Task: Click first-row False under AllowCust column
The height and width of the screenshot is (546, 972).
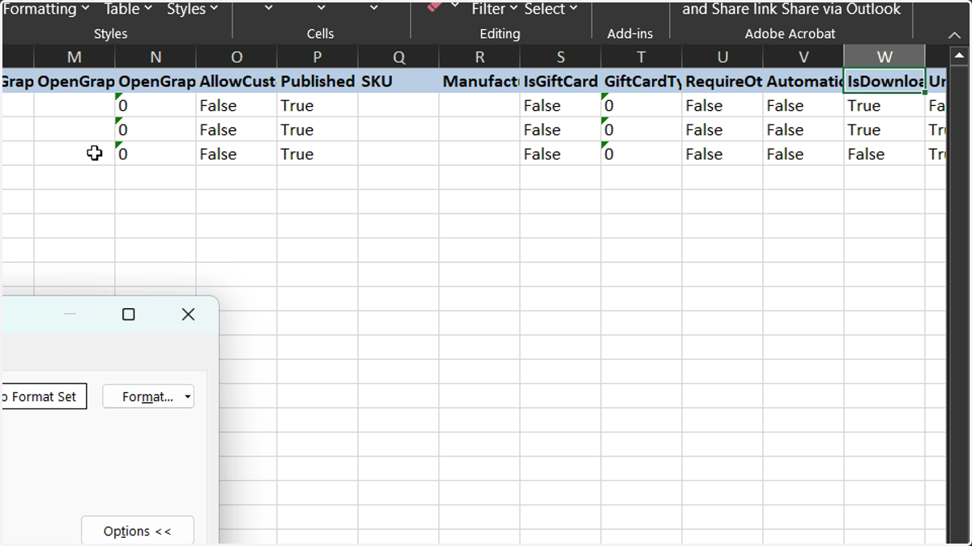Action: [237, 106]
